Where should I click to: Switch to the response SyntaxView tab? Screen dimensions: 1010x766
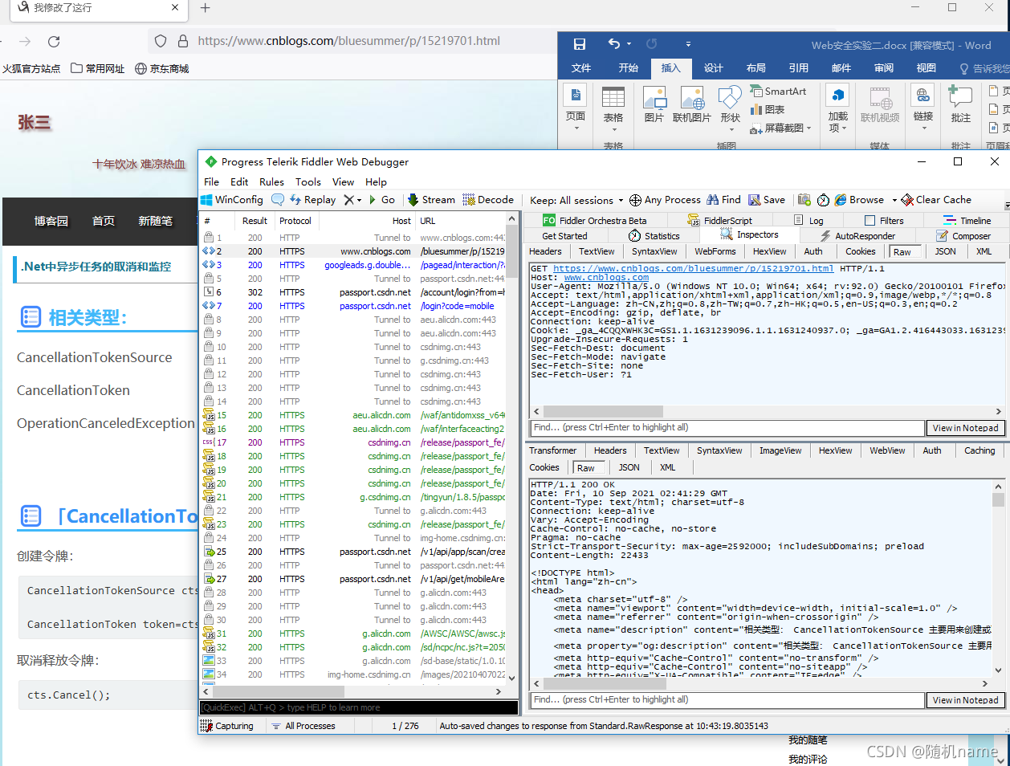(x=719, y=450)
